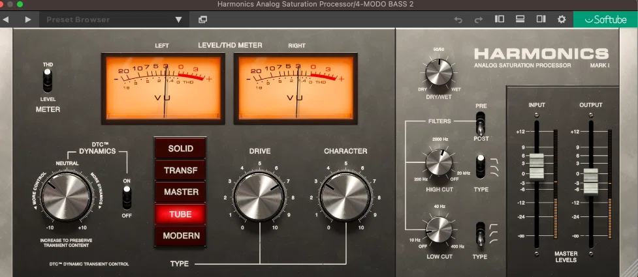Undo the last change
This screenshot has width=638, height=277.
click(458, 20)
